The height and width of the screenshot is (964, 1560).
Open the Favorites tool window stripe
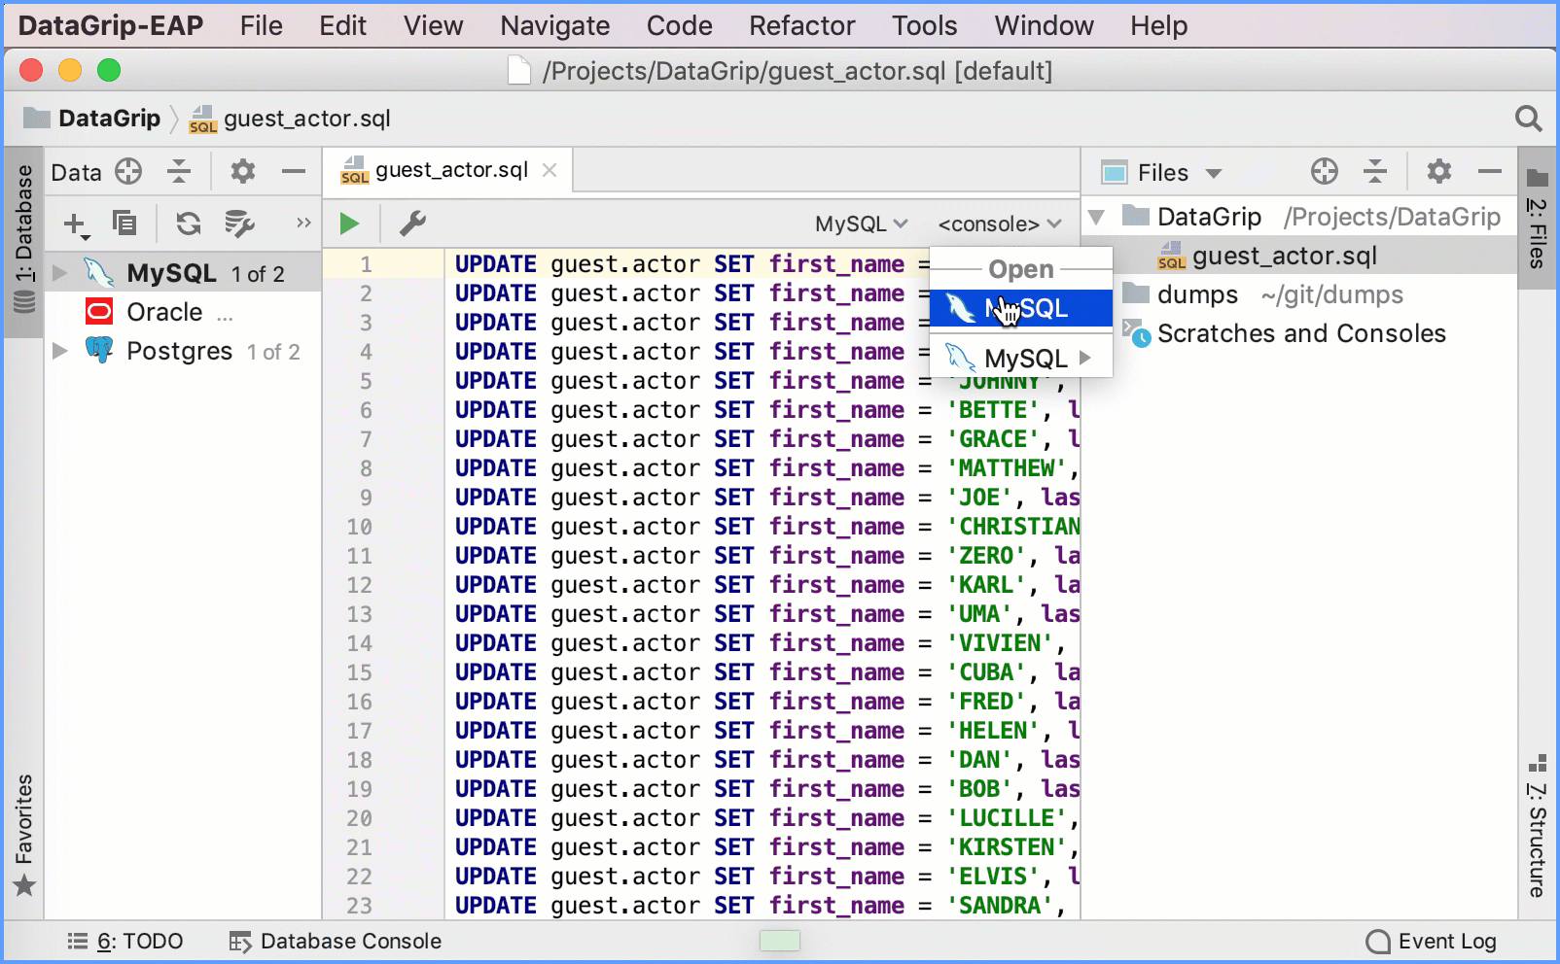(x=24, y=836)
